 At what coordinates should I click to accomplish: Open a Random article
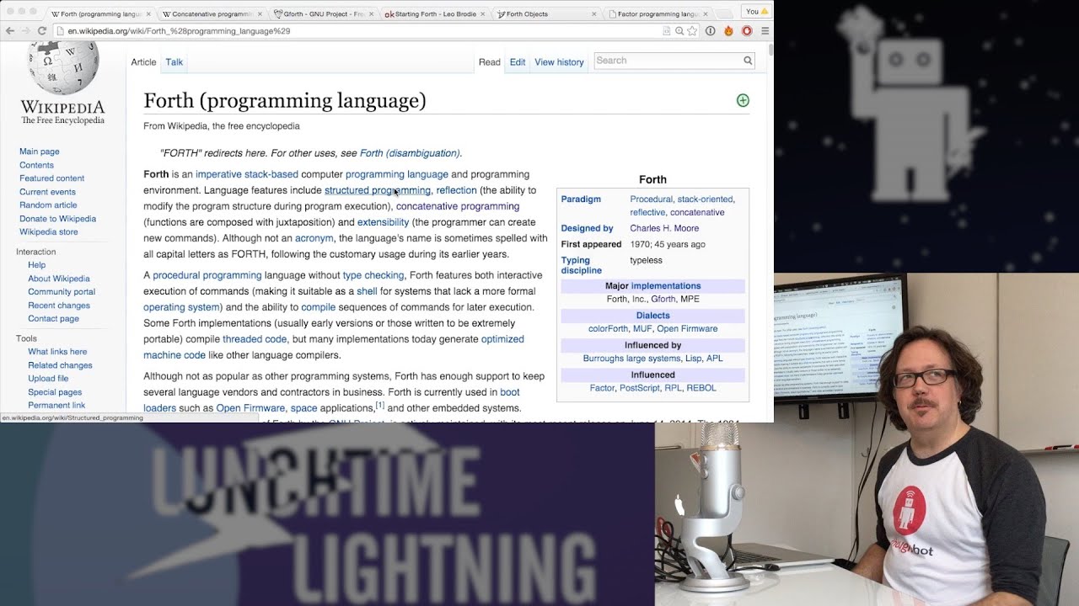point(48,205)
